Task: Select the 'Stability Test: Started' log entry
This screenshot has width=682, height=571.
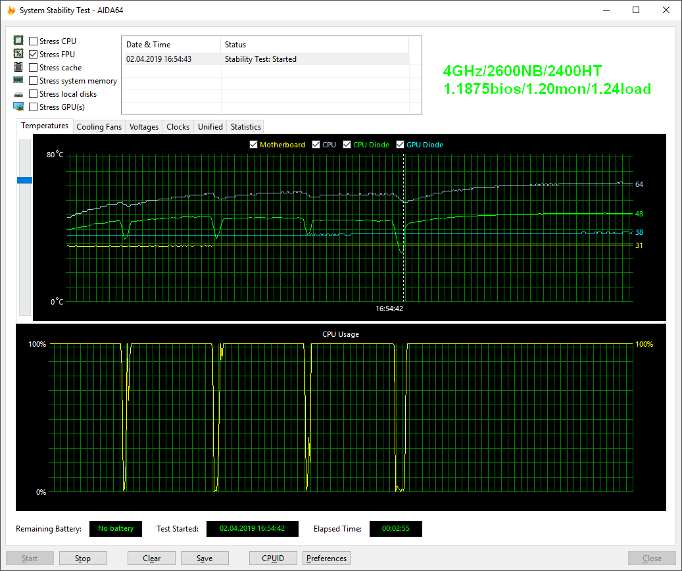Action: pos(260,59)
